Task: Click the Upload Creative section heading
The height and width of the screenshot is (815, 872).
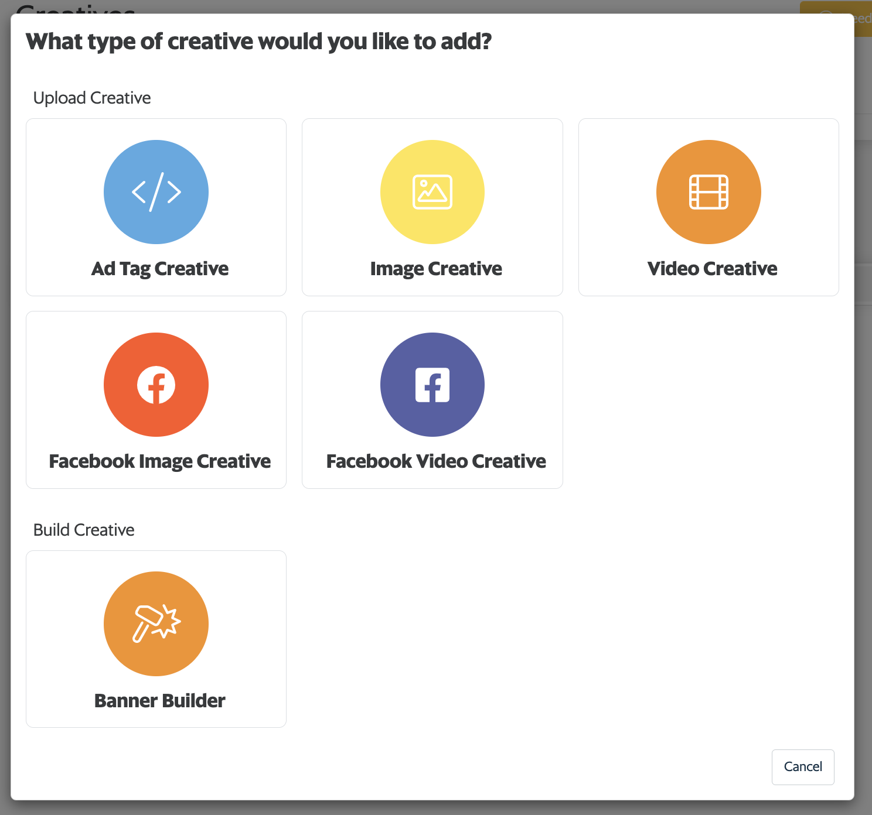Action: [92, 98]
